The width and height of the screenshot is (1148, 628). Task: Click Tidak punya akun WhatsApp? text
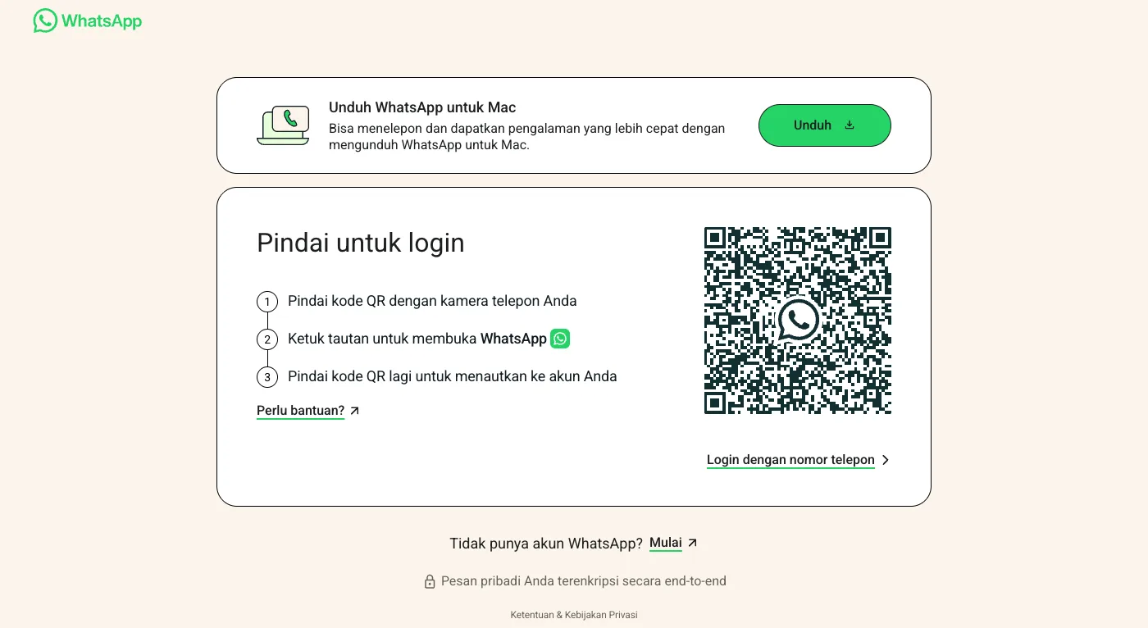click(546, 544)
